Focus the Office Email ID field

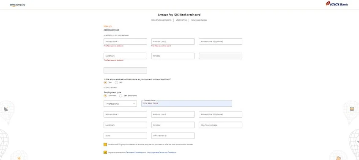173,136
